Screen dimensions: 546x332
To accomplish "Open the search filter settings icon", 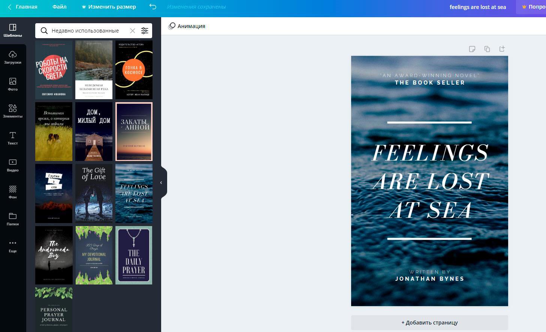I will (144, 31).
